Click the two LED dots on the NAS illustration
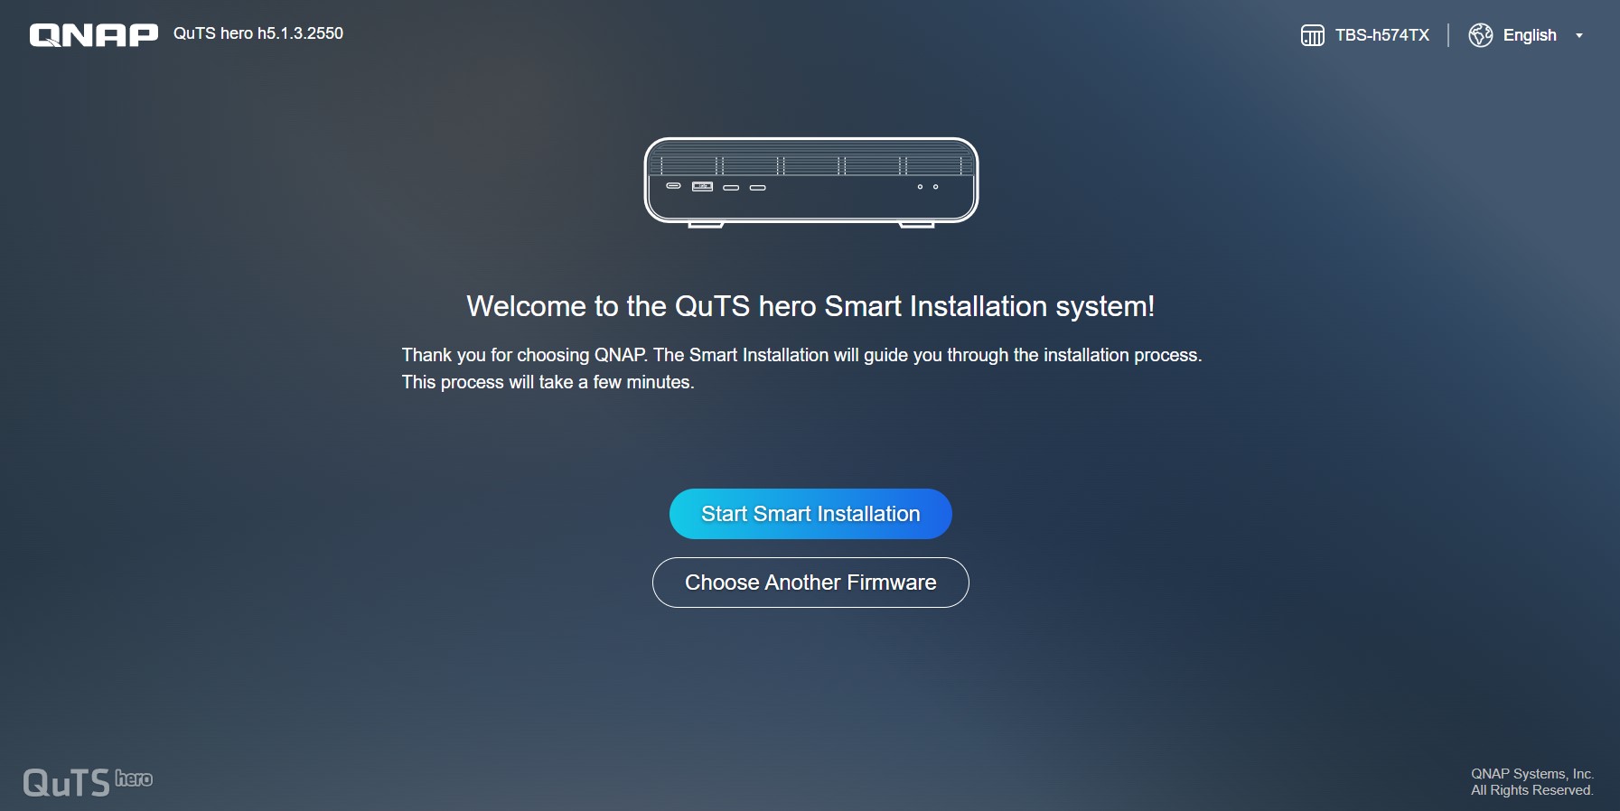This screenshot has height=811, width=1620. pyautogui.click(x=928, y=187)
